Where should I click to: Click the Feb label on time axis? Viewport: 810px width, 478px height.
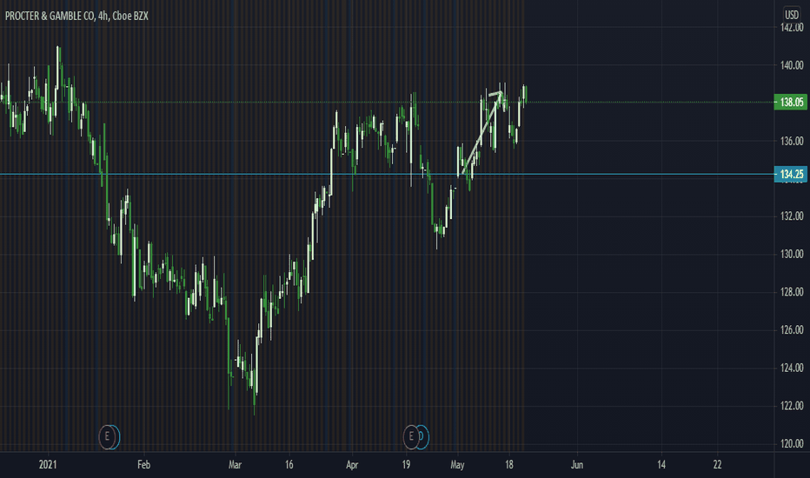point(143,465)
